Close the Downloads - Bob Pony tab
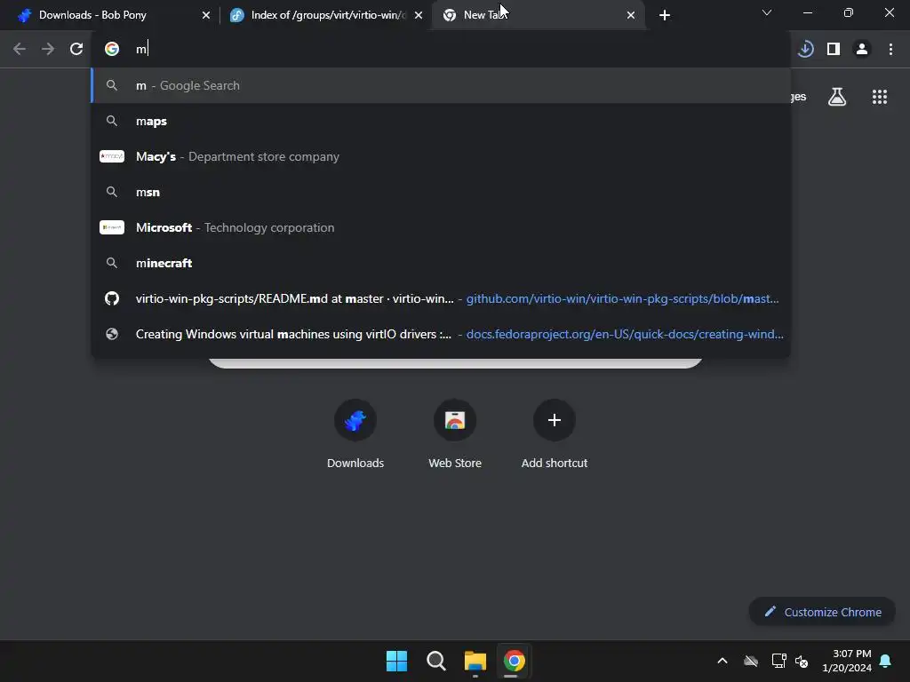Viewport: 910px width, 682px height. point(206,15)
